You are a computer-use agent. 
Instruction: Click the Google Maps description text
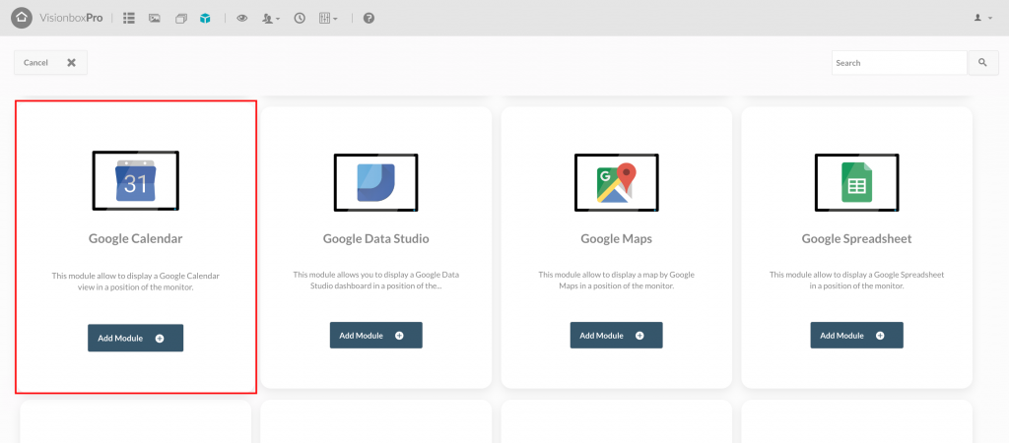616,280
